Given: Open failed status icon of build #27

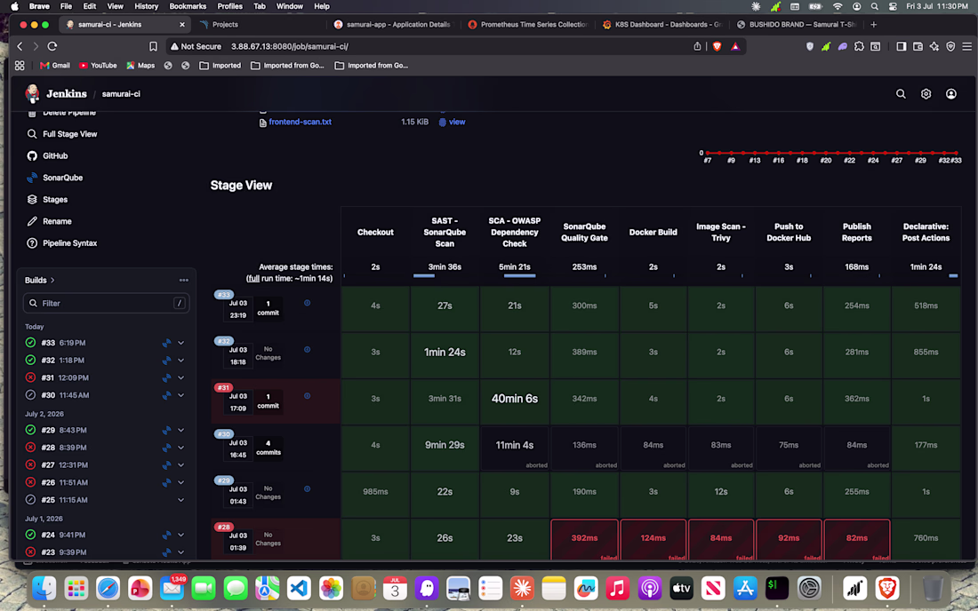Looking at the screenshot, I should [x=30, y=464].
